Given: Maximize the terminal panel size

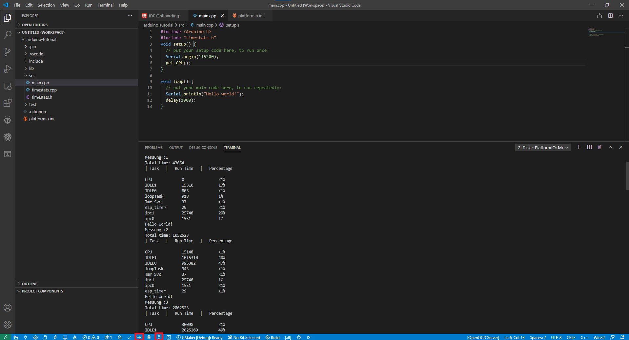Looking at the screenshot, I should point(610,148).
